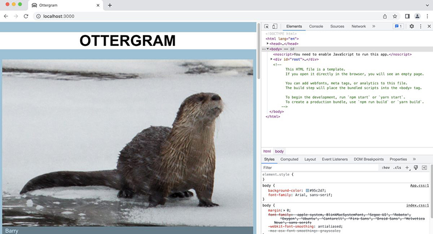The image size is (433, 234).
Task: Open DevTools three-dot customize menu
Action: pyautogui.click(x=421, y=26)
